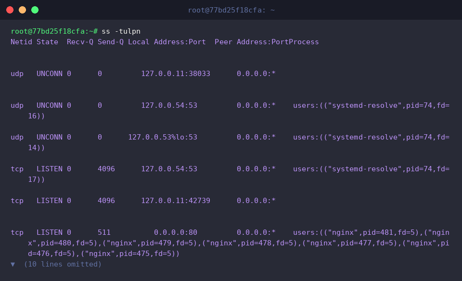Click 'LISTEN' in the 0.0.0.0:80 row
This screenshot has width=462, height=281.
tap(50, 233)
